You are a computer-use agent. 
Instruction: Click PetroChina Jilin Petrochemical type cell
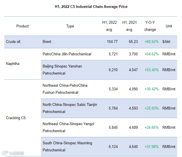coord(67,54)
